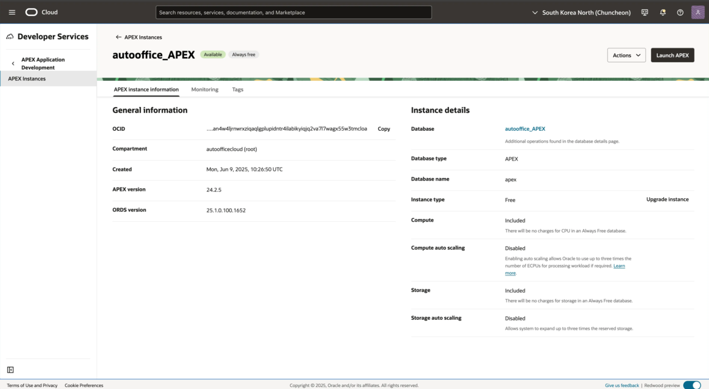The width and height of the screenshot is (709, 389).
Task: Click the Developer Services heading
Action: pyautogui.click(x=53, y=36)
